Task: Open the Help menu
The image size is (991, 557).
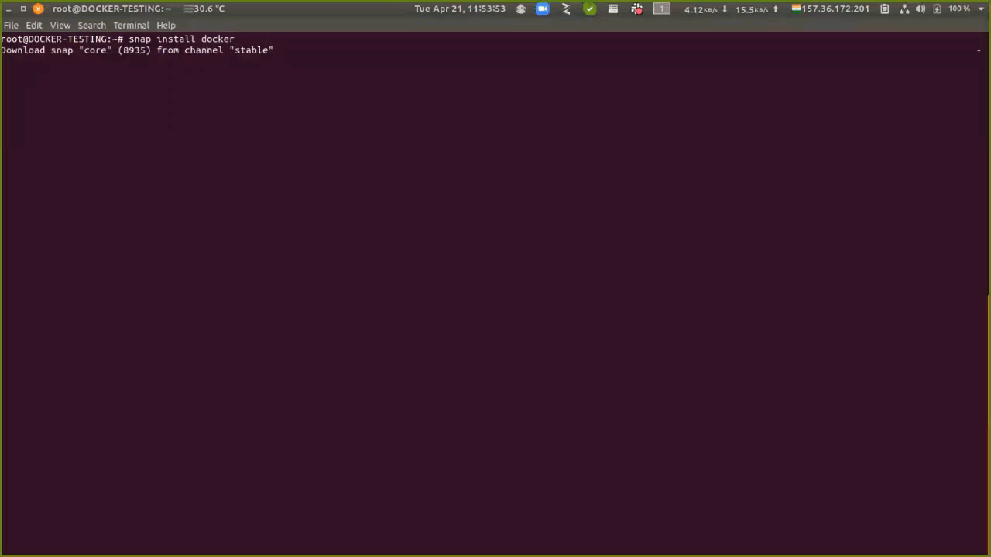Action: click(166, 25)
